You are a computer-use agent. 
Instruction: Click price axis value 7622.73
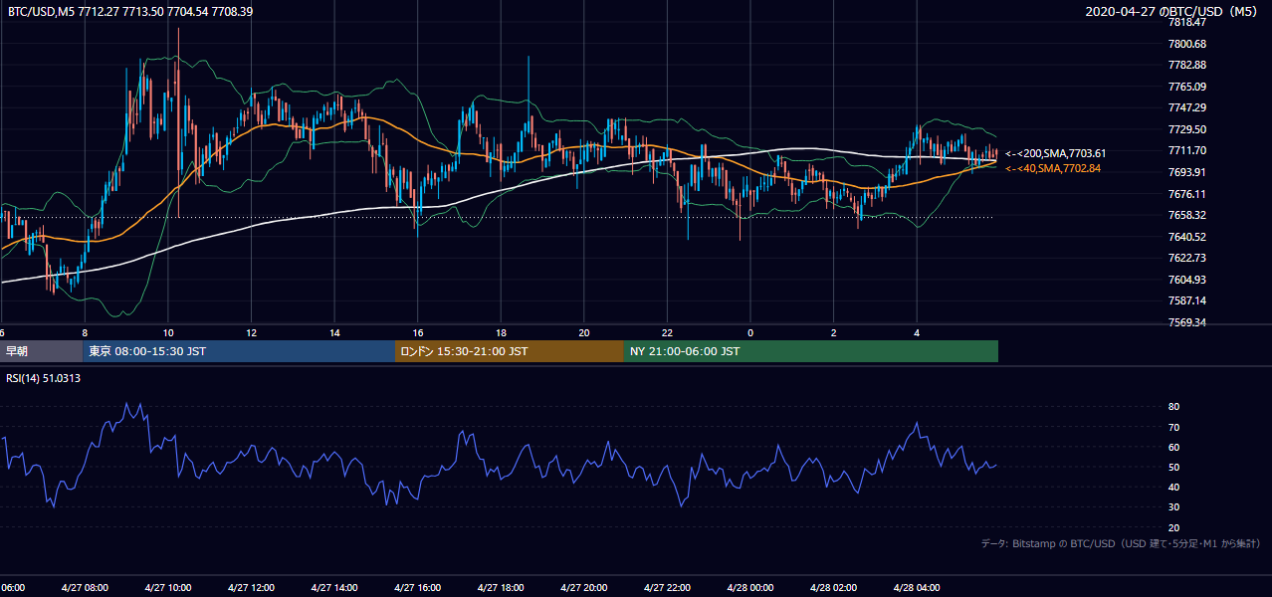click(1186, 258)
